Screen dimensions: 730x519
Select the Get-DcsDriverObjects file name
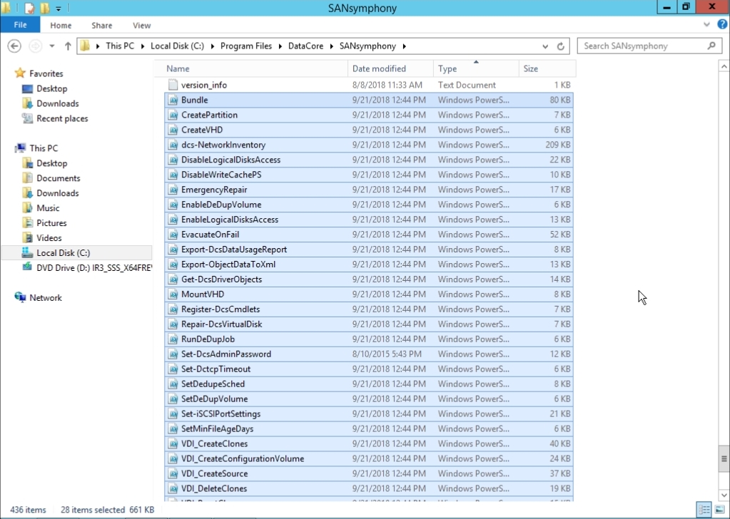221,279
